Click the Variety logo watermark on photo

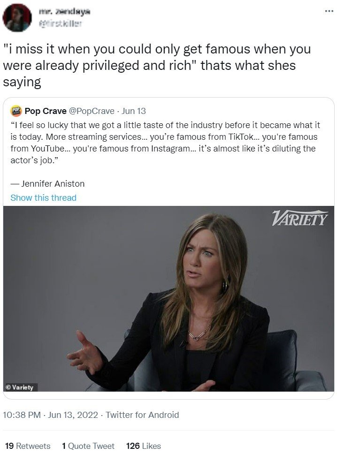(300, 218)
